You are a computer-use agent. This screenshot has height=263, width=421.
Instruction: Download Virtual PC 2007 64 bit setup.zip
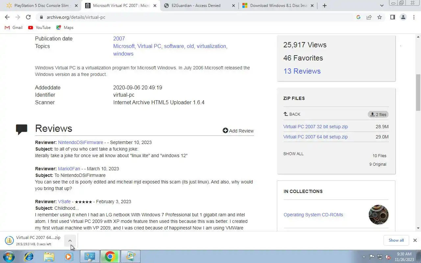pos(315,137)
